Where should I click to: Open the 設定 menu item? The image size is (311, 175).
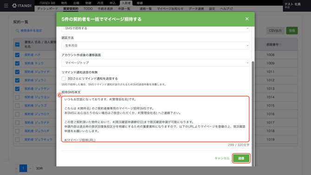pos(212,9)
